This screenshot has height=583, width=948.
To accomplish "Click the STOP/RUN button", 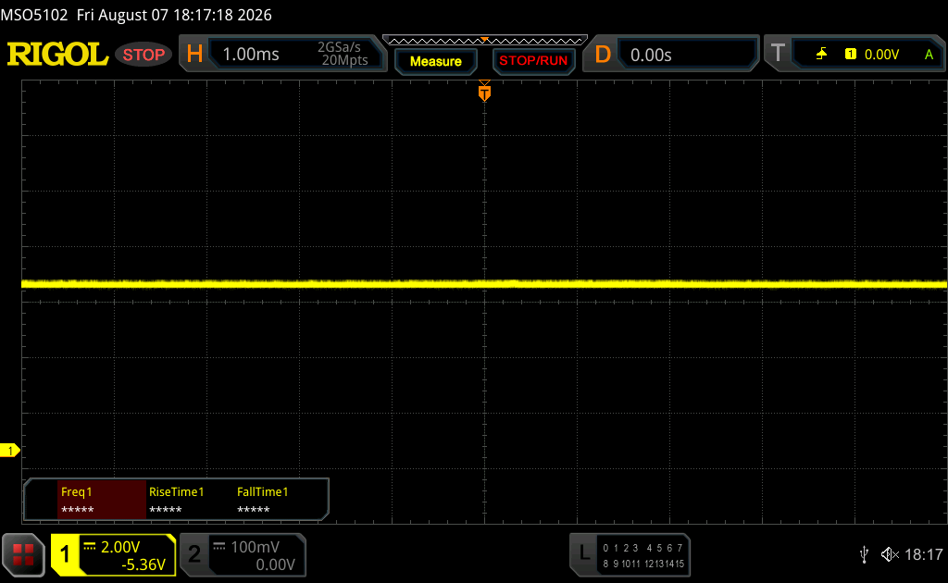I will click(x=533, y=60).
